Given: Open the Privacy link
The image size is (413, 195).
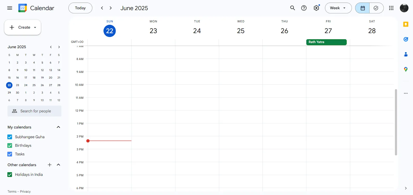Looking at the screenshot, I should pyautogui.click(x=25, y=192).
